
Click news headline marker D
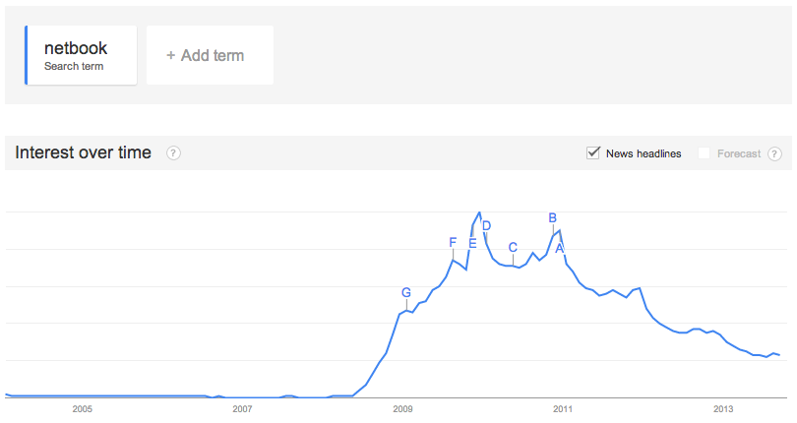click(486, 225)
